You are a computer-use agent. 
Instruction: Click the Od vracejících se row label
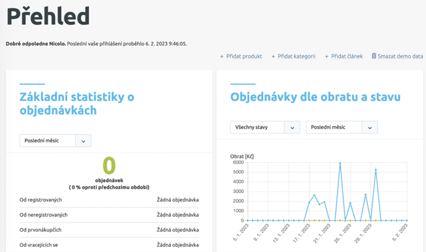(x=38, y=245)
